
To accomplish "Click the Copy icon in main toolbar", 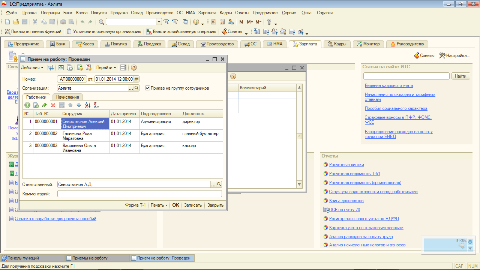I will pos(43,22).
